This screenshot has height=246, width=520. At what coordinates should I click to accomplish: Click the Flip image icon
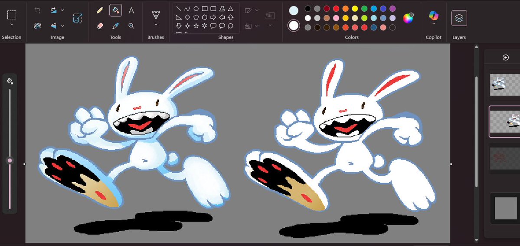[53, 26]
